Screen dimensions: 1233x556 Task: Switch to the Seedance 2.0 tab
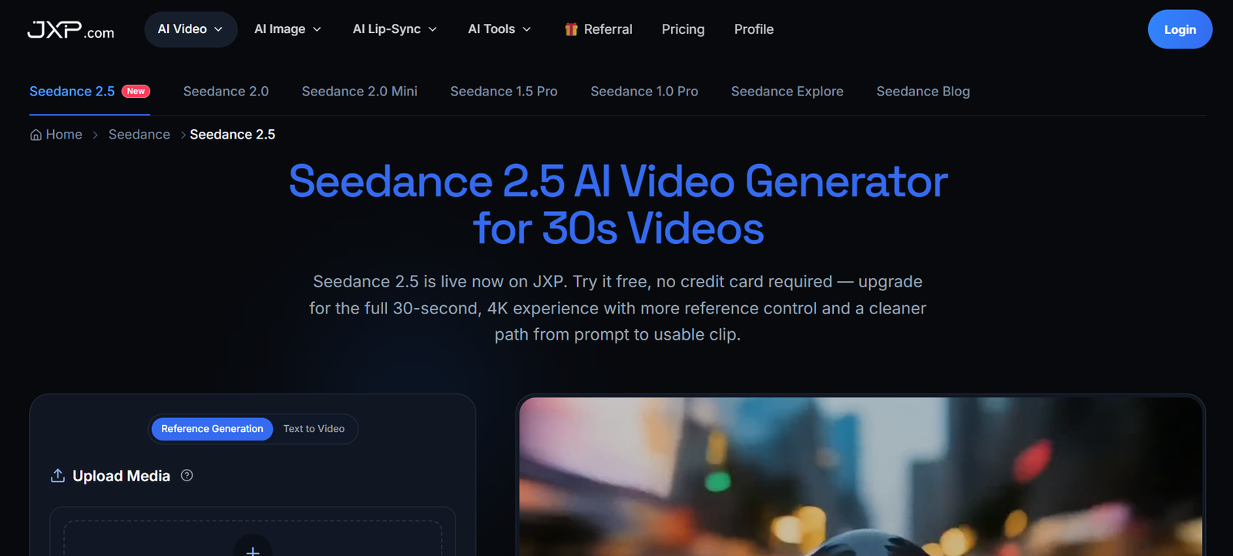[226, 92]
